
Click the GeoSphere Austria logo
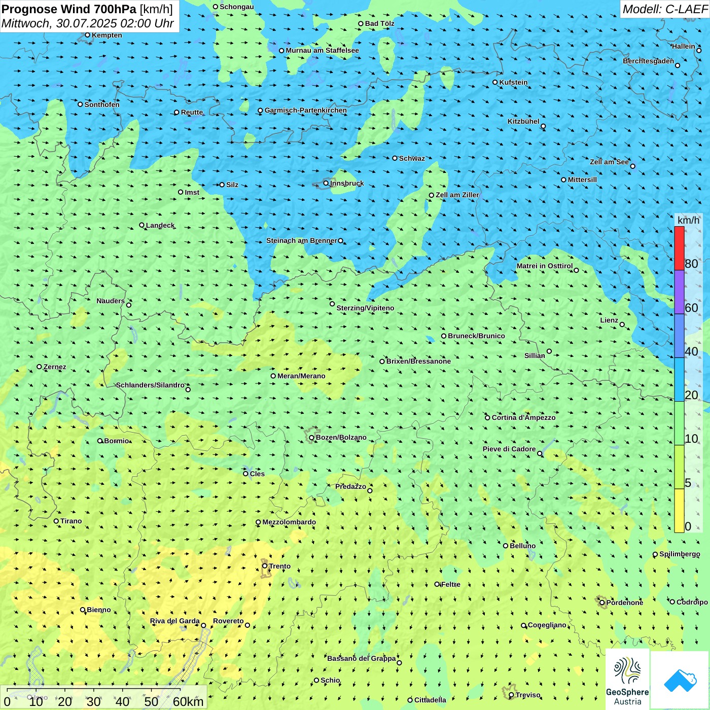627,680
